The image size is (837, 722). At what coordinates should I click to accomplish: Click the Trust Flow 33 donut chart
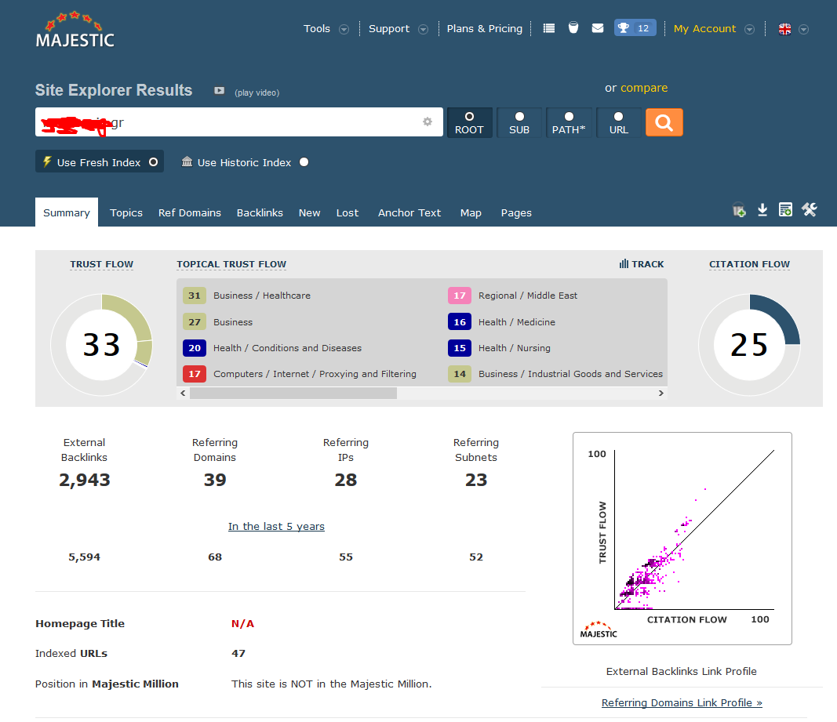101,345
